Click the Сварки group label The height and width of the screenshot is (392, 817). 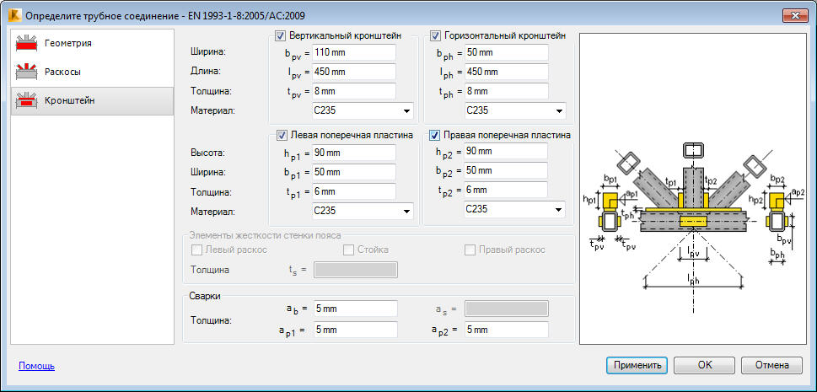[205, 296]
